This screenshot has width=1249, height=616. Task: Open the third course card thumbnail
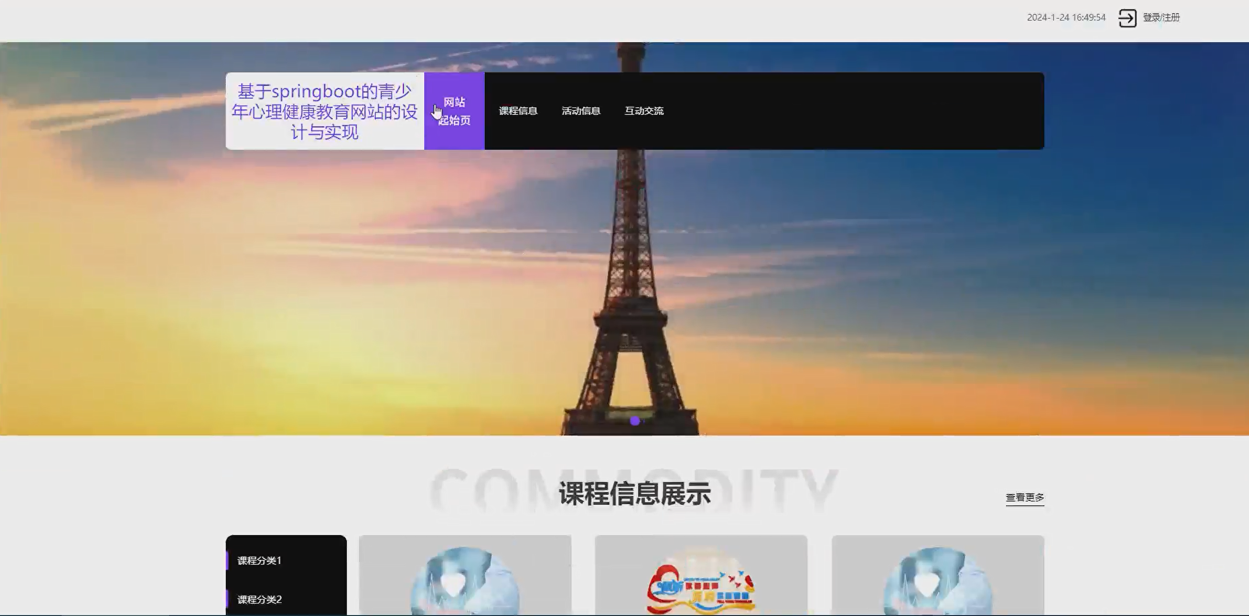click(x=937, y=577)
